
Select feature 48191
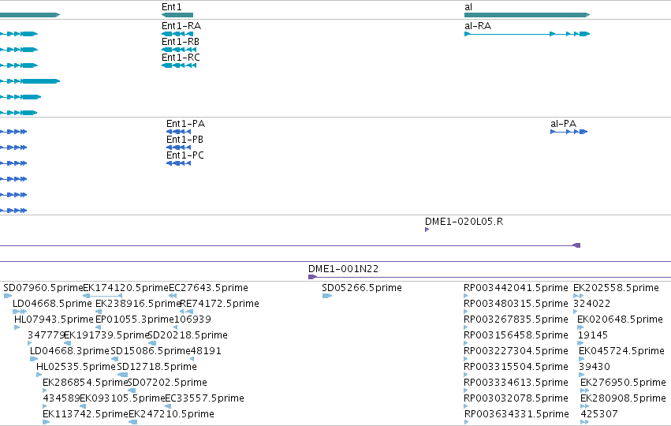[206, 351]
